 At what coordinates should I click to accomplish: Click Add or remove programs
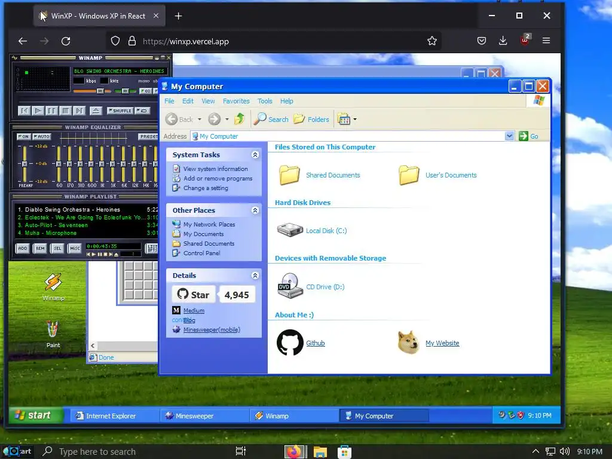coord(218,178)
